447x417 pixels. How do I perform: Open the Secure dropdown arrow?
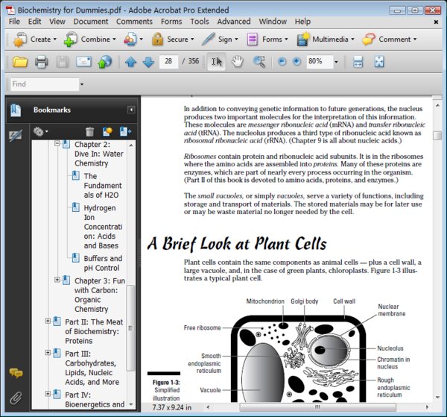[x=192, y=39]
